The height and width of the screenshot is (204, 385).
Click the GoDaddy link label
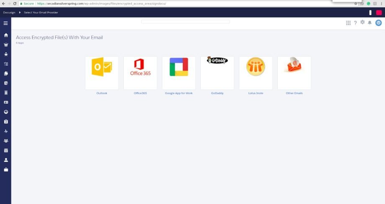(x=217, y=93)
